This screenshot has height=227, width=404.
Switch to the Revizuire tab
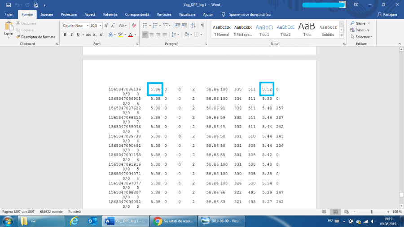click(x=163, y=14)
